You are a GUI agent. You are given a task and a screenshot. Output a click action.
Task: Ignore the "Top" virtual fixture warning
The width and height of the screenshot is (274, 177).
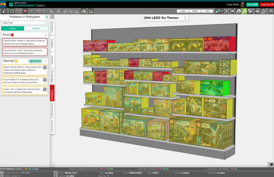tap(45, 89)
